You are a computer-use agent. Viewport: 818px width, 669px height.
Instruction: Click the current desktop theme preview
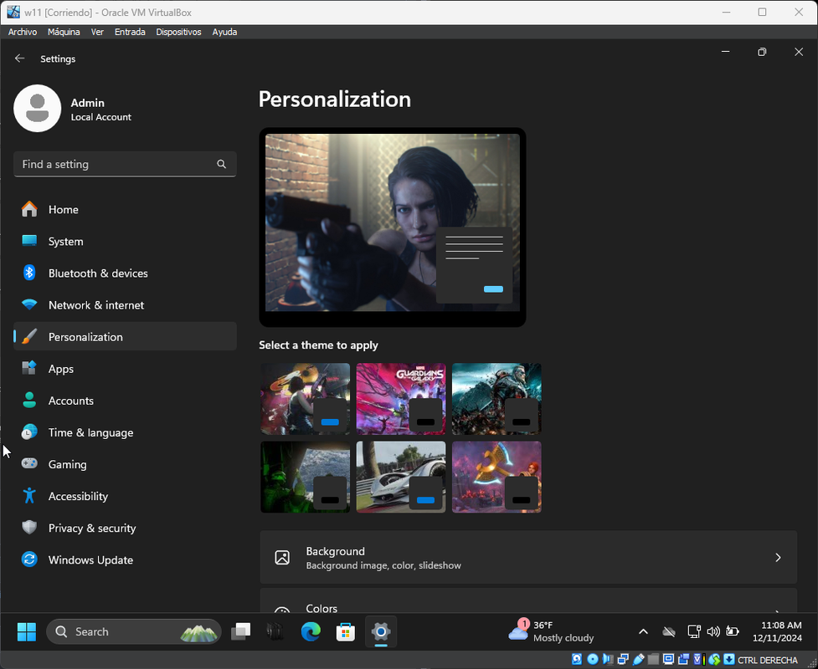[x=393, y=227]
